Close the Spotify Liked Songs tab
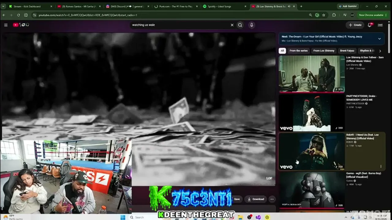The image size is (392, 220). 245,6
